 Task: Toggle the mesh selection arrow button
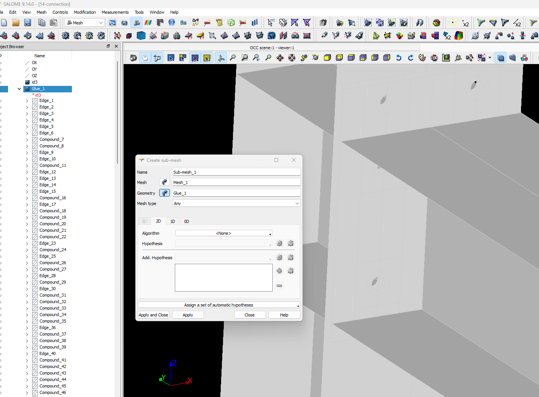click(164, 182)
